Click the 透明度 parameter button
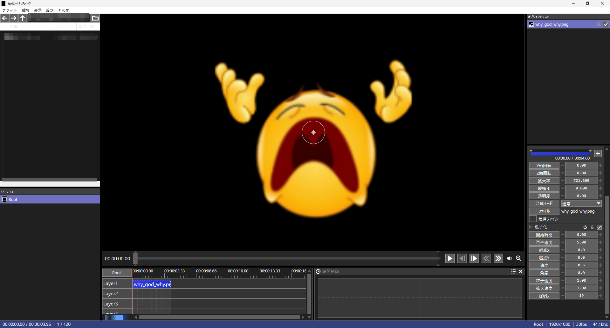Viewport: 610px width, 328px height. tap(544, 196)
